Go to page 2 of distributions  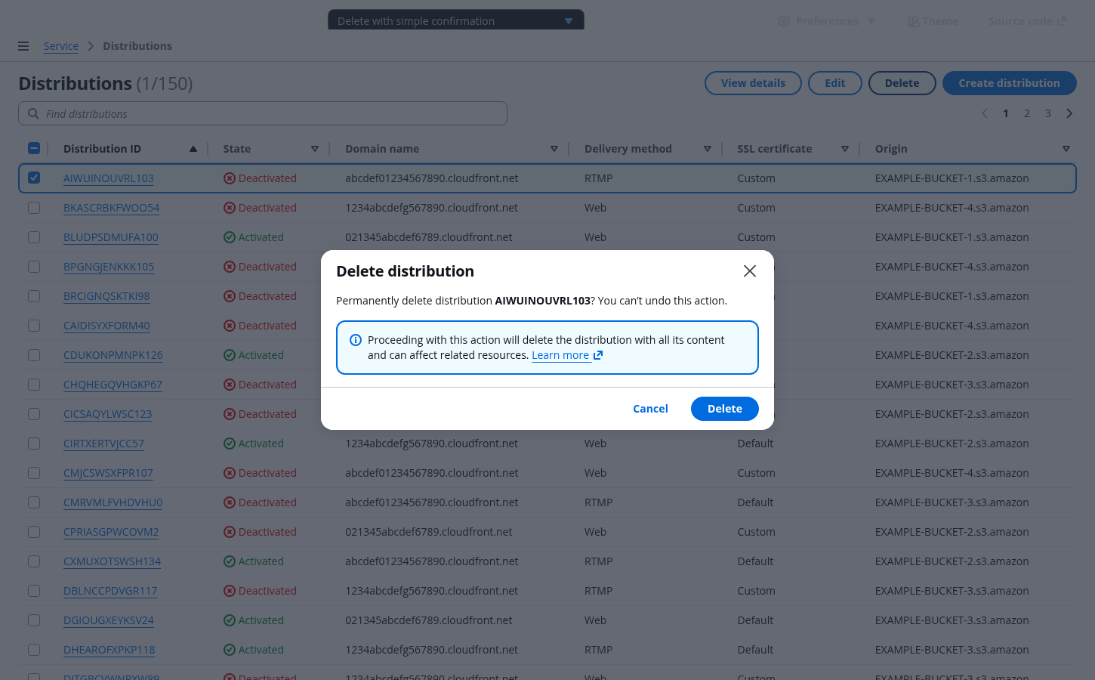point(1026,113)
